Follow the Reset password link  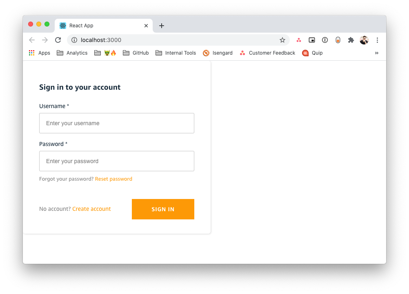(113, 179)
